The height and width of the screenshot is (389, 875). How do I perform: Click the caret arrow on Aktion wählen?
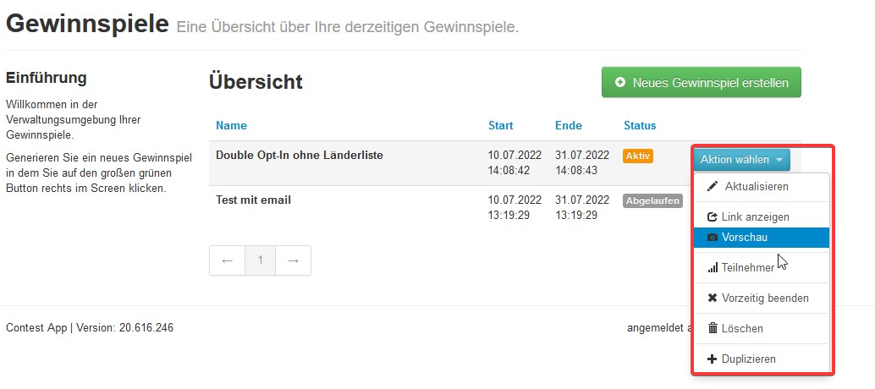(x=779, y=160)
